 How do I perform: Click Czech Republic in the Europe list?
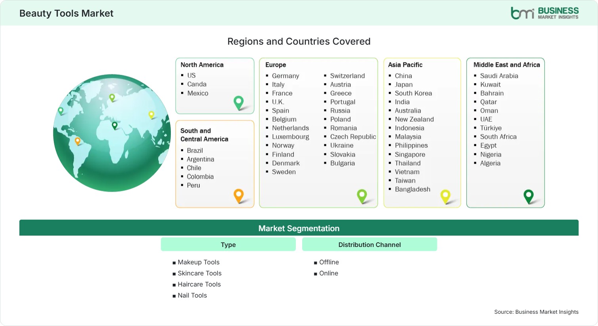pyautogui.click(x=353, y=137)
